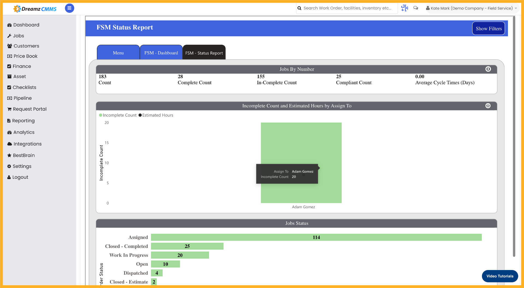
Task: Click the chat bubble icon in top bar
Action: [416, 8]
